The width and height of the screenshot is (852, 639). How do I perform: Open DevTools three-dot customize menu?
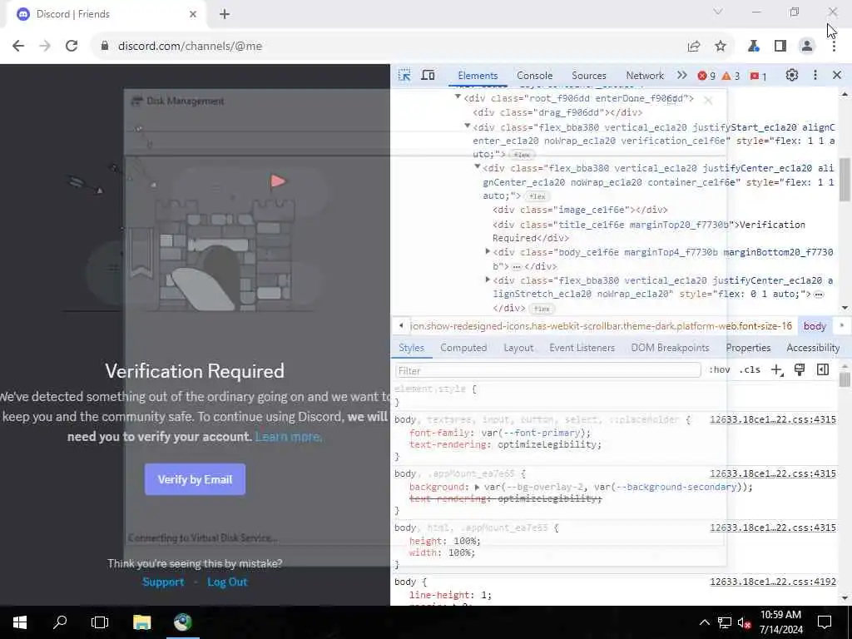click(815, 76)
